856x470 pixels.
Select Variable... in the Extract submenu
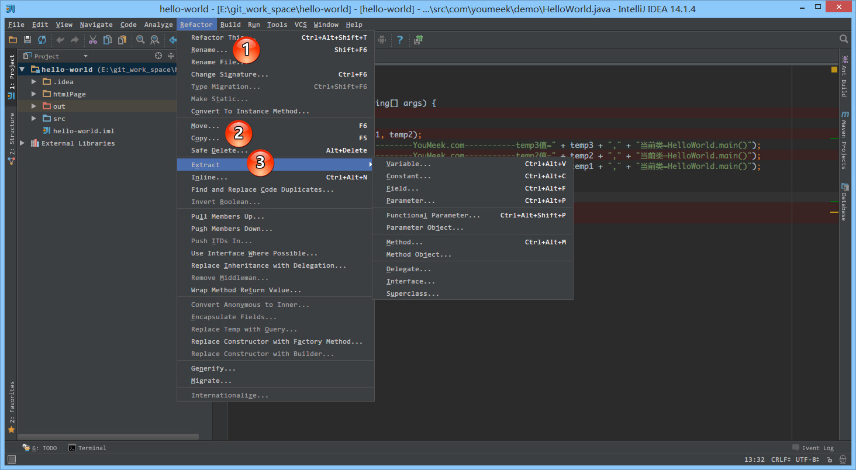[408, 164]
